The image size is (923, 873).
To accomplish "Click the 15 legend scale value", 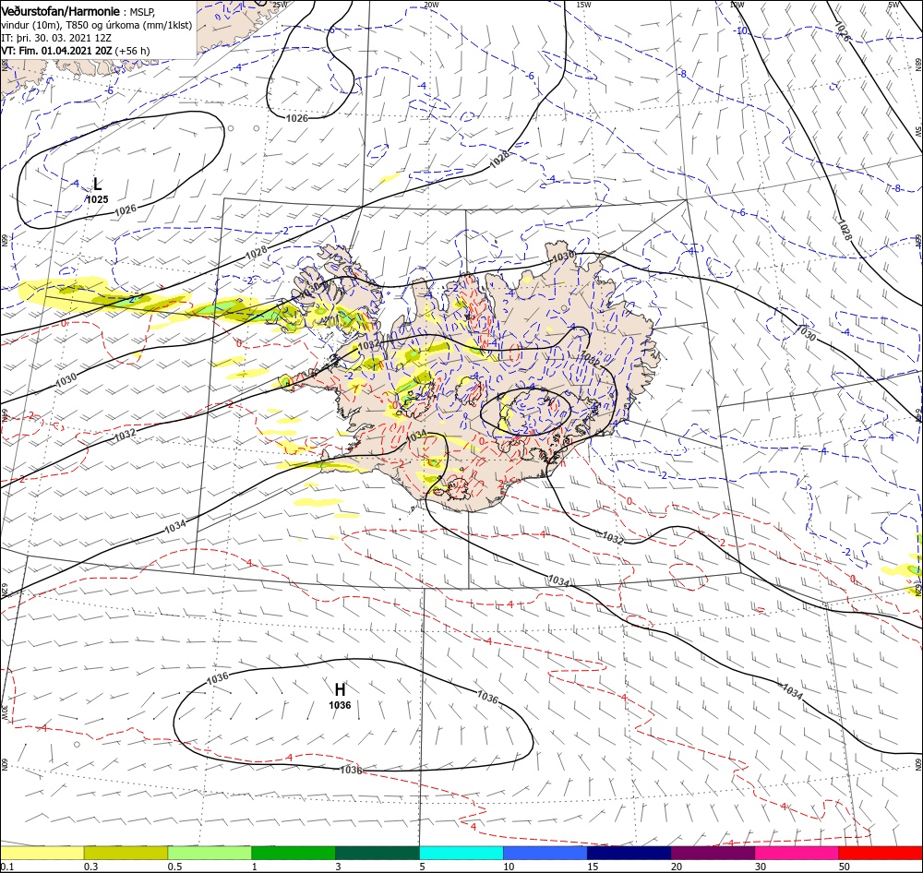I will click(x=593, y=867).
